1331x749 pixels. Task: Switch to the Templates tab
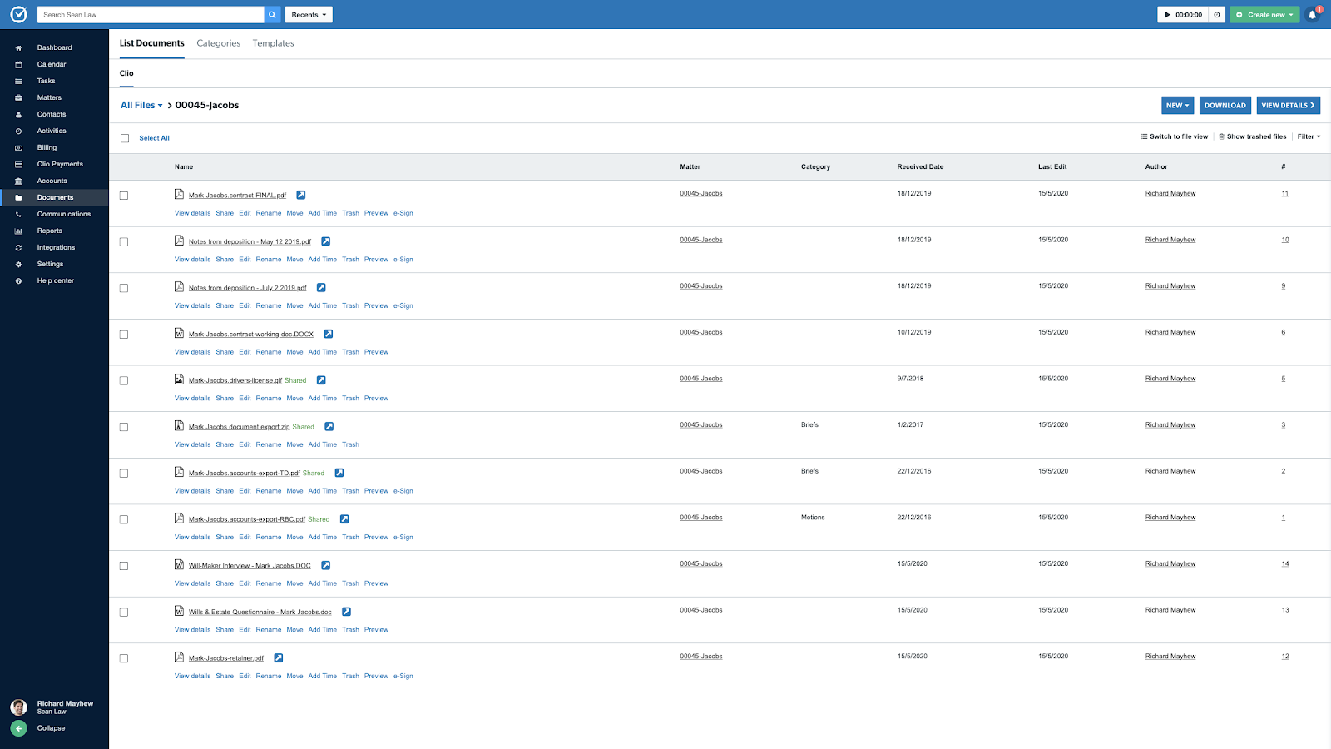pos(274,43)
